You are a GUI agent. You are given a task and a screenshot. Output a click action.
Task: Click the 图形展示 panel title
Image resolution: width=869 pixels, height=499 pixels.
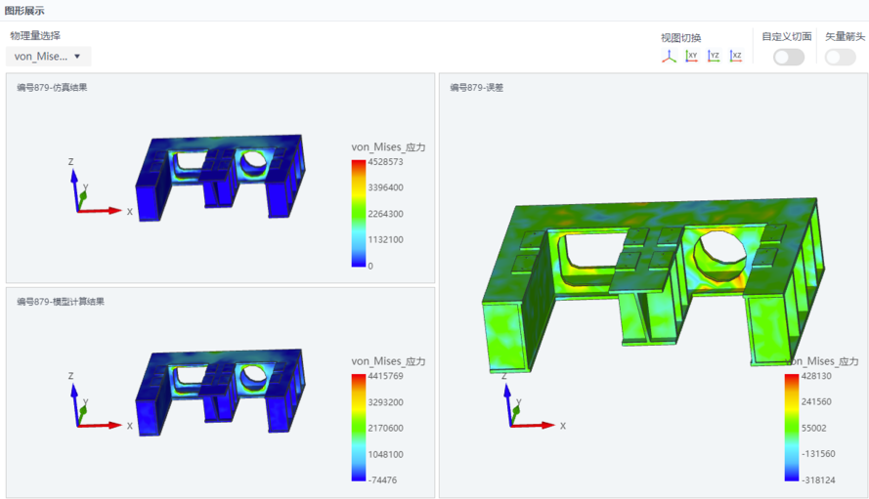coord(24,11)
